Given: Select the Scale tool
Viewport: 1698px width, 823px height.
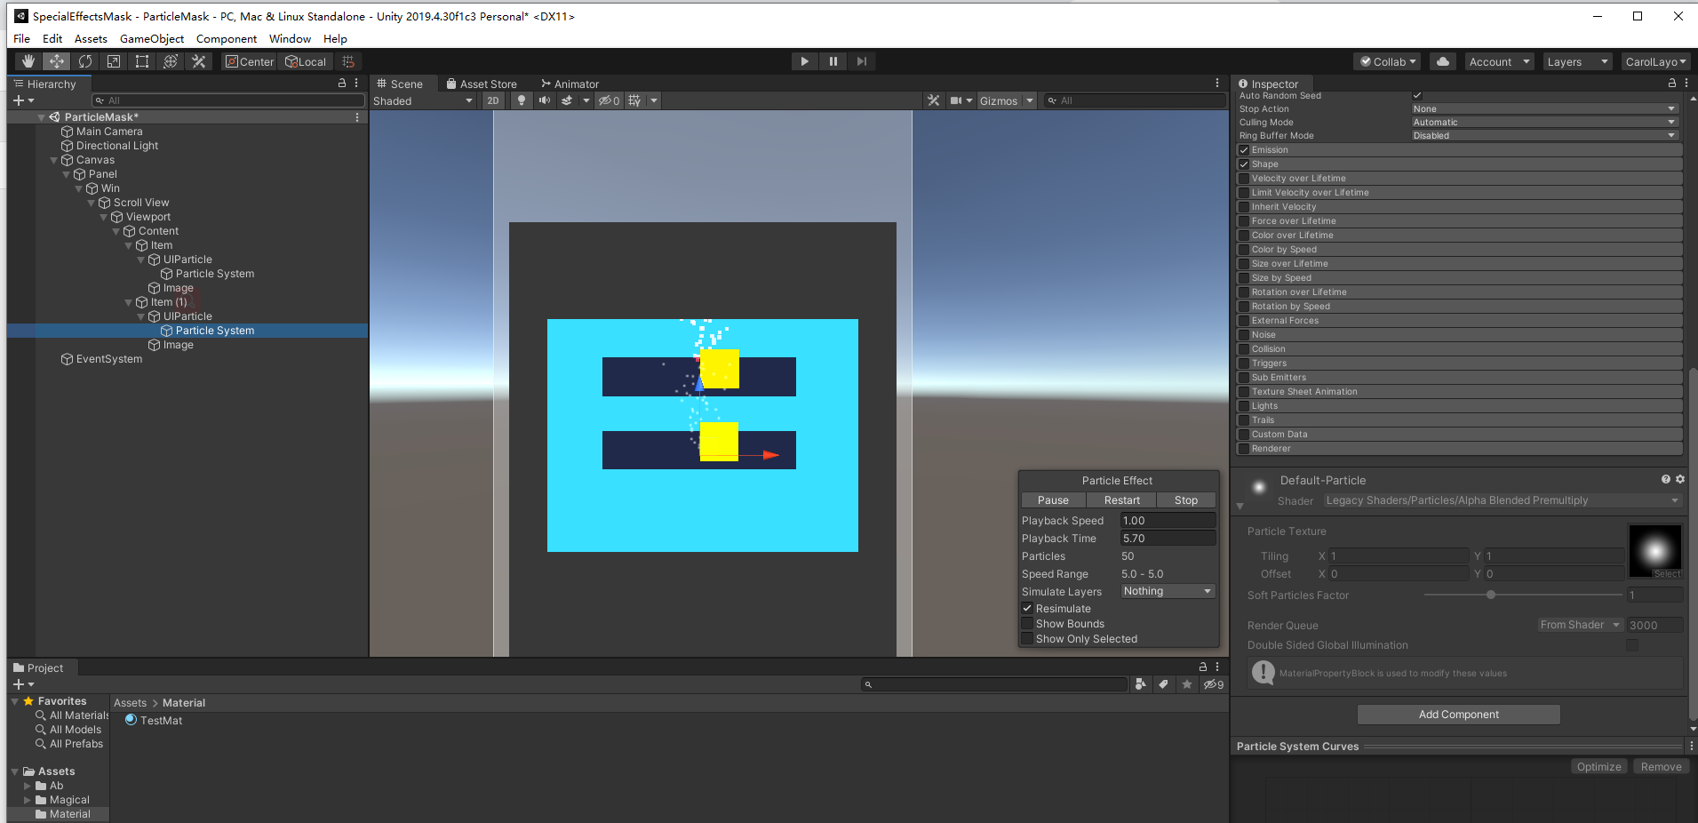Looking at the screenshot, I should coord(114,61).
